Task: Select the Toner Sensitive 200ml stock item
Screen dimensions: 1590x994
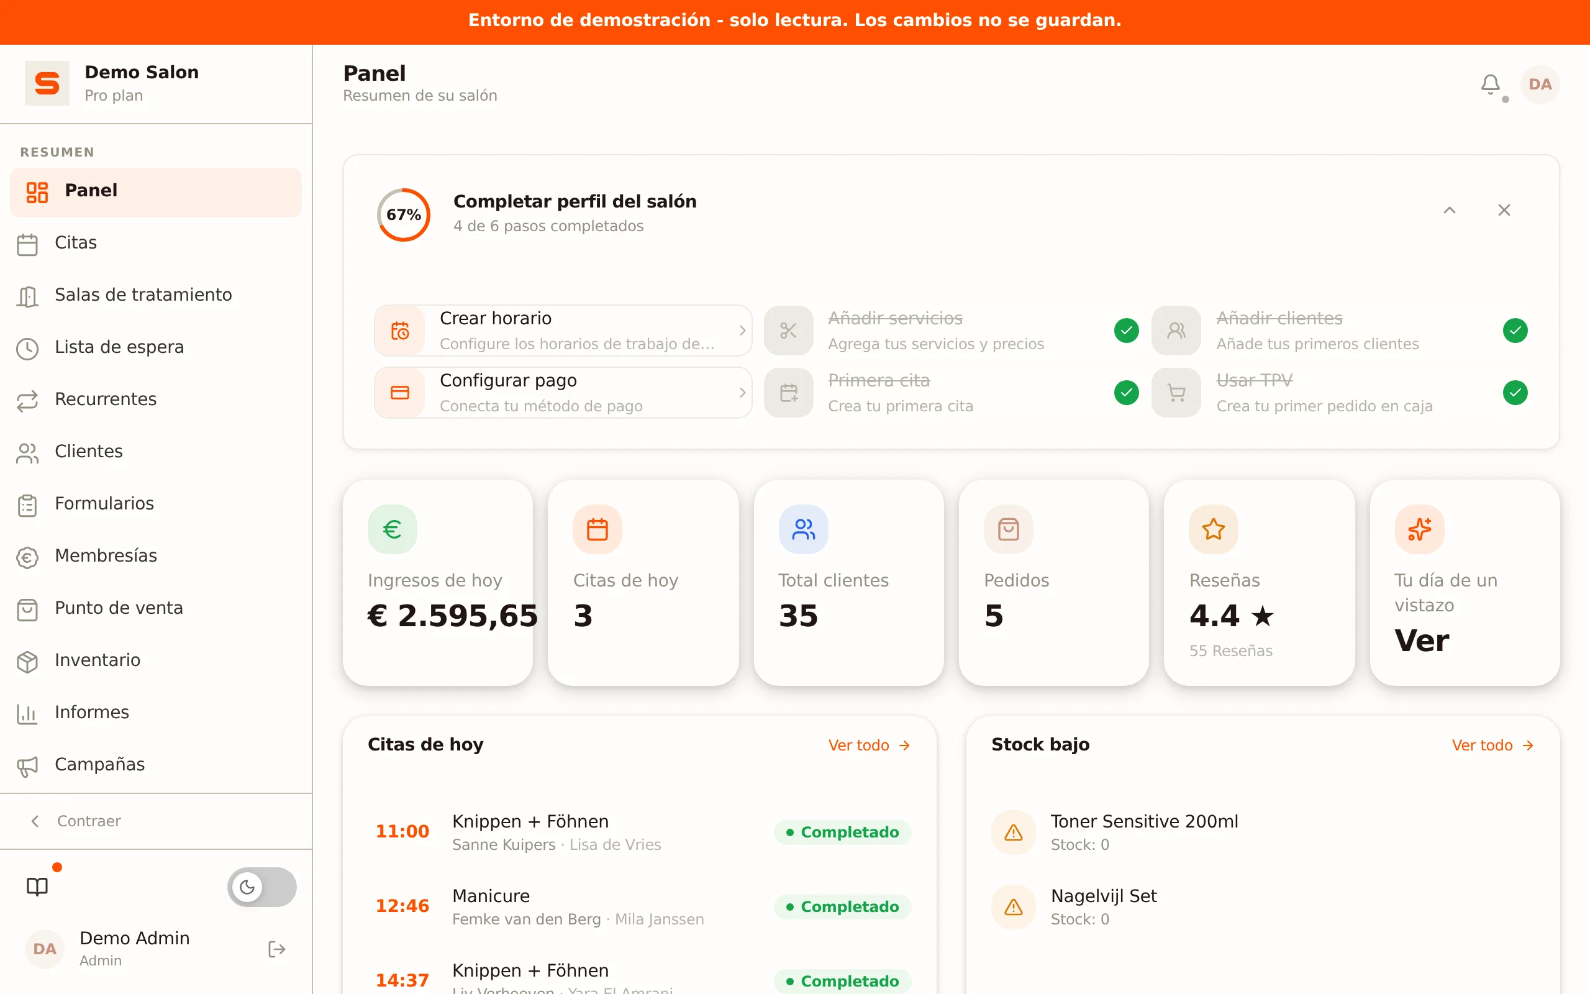Action: (x=1262, y=832)
